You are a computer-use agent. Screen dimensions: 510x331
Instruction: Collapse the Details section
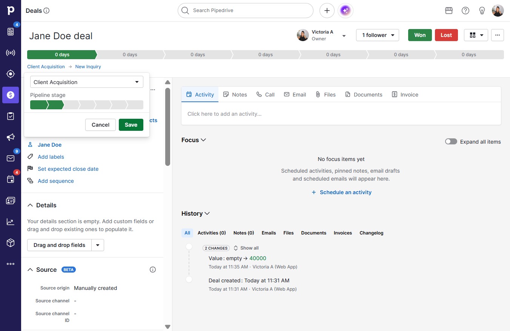[x=30, y=205]
